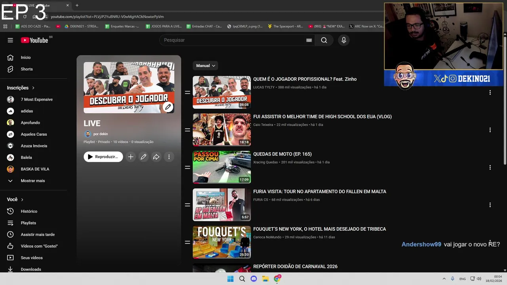Image resolution: width=507 pixels, height=285 pixels.
Task: Open JOGOS PARA A LIVE bookmark
Action: click(x=164, y=27)
